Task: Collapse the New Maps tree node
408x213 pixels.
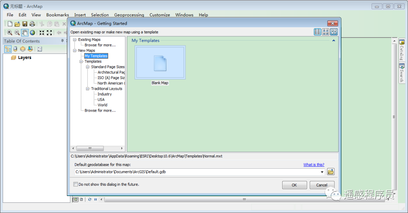Action: tap(75, 51)
